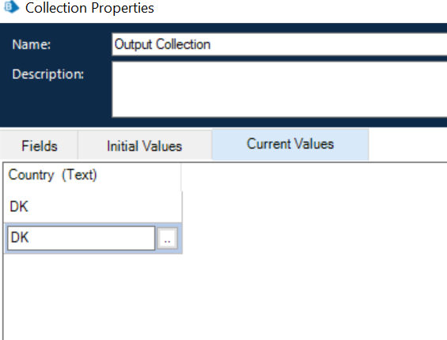Click inside the empty Description text box

click(279, 89)
